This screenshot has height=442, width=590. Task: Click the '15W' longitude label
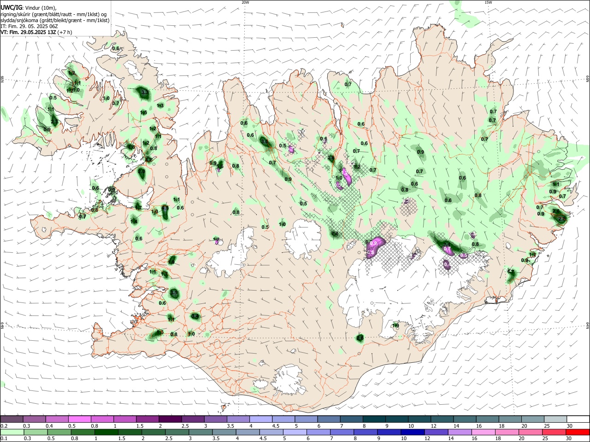[488, 2]
